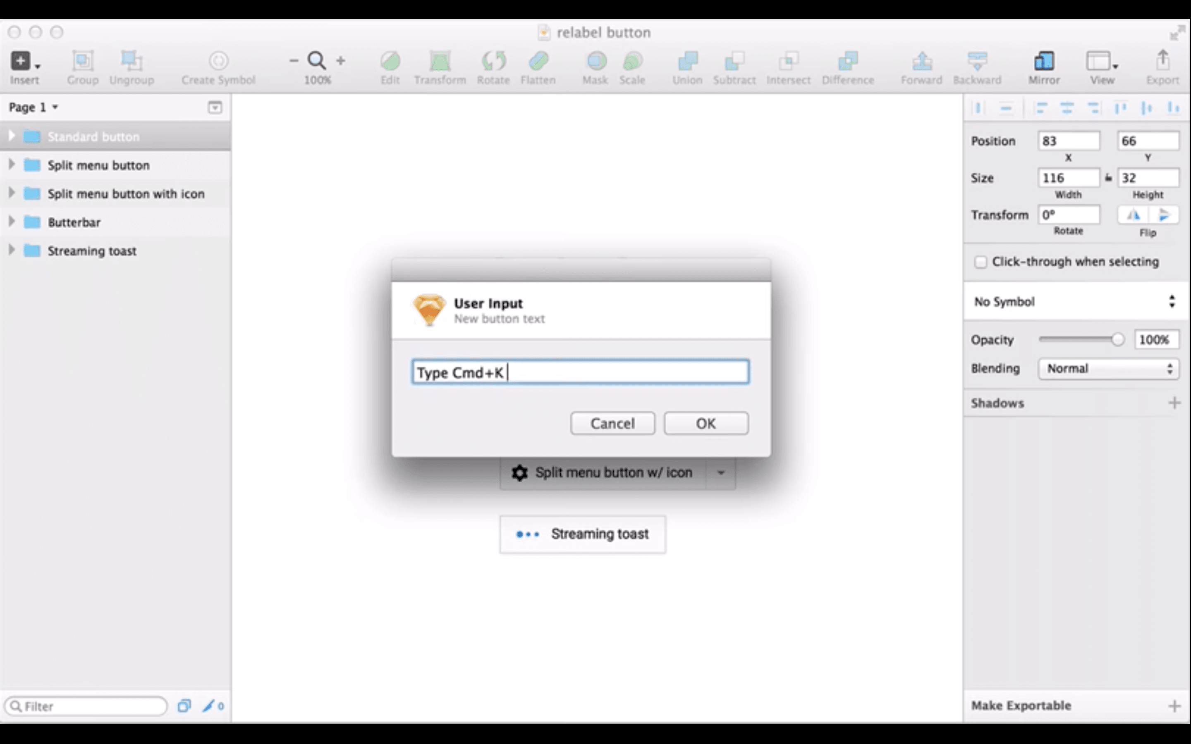Select the Rotate tool
This screenshot has width=1191, height=744.
(x=493, y=61)
